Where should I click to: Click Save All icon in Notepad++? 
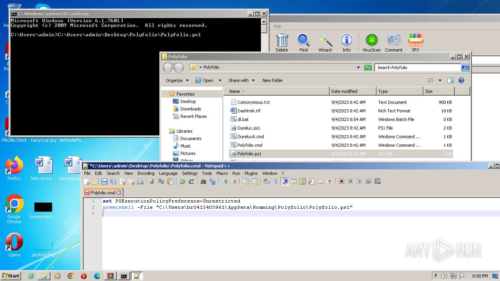tap(113, 181)
